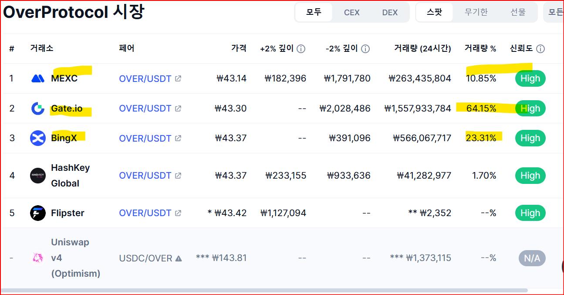Screen dimensions: 564x295
Task: Click the Uniswap v4 unicorn logo
Action: pyautogui.click(x=38, y=258)
